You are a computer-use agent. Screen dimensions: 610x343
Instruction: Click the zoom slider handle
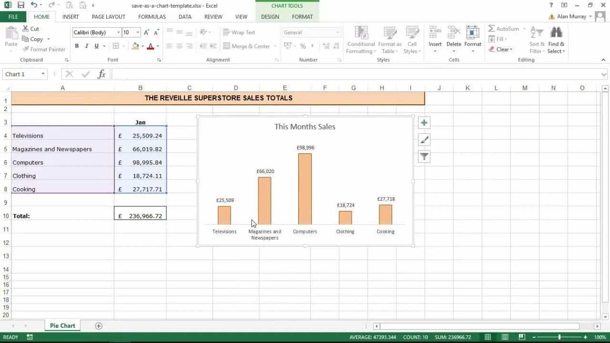[x=559, y=337]
